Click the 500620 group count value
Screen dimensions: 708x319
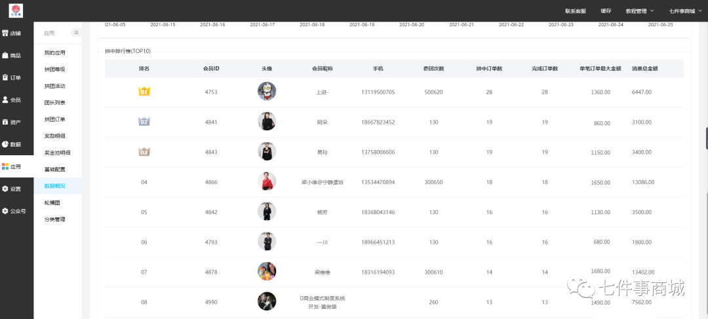(433, 92)
